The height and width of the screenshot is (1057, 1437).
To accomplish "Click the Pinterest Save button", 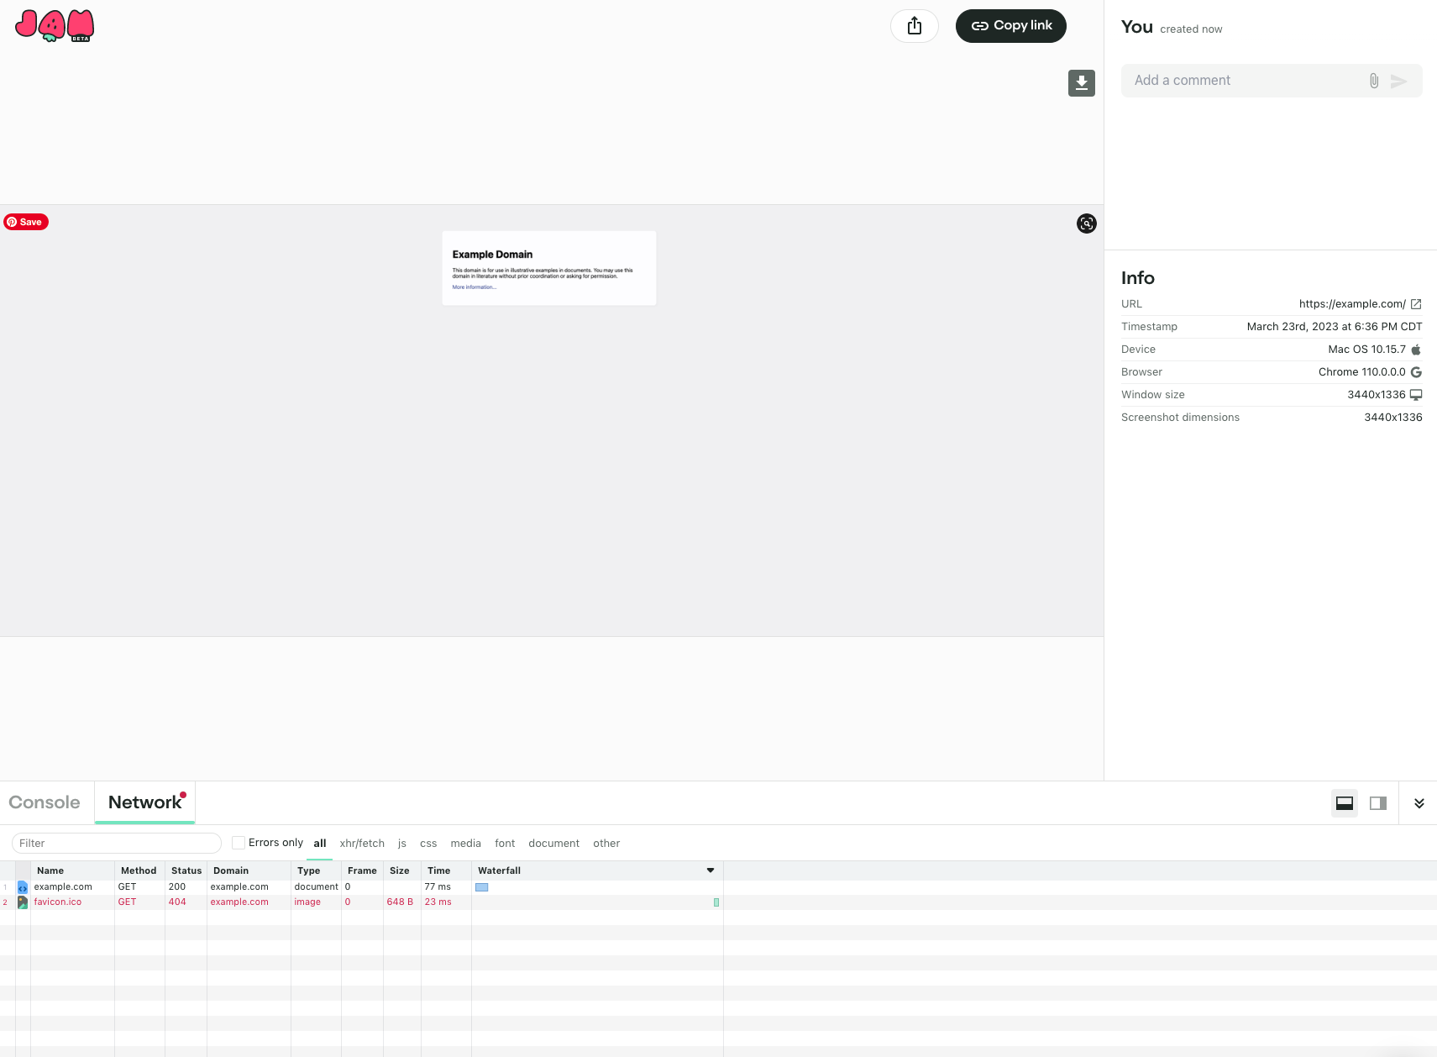I will click(x=26, y=222).
